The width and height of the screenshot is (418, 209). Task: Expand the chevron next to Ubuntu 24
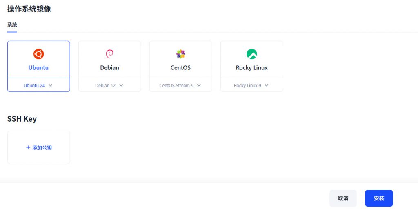pyautogui.click(x=51, y=85)
